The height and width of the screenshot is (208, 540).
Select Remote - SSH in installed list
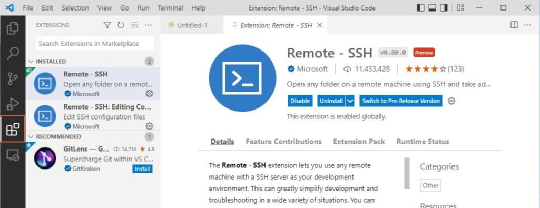coord(93,83)
